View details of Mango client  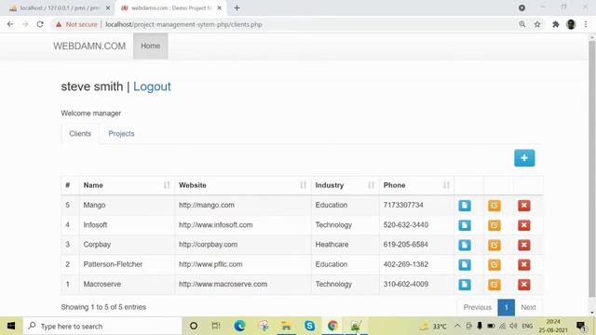coord(465,206)
